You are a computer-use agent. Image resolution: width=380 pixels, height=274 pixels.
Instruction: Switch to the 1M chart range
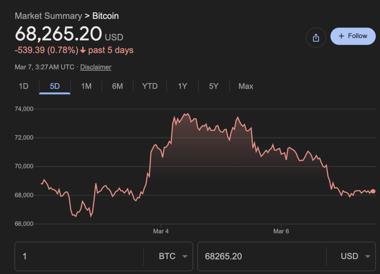click(x=86, y=86)
